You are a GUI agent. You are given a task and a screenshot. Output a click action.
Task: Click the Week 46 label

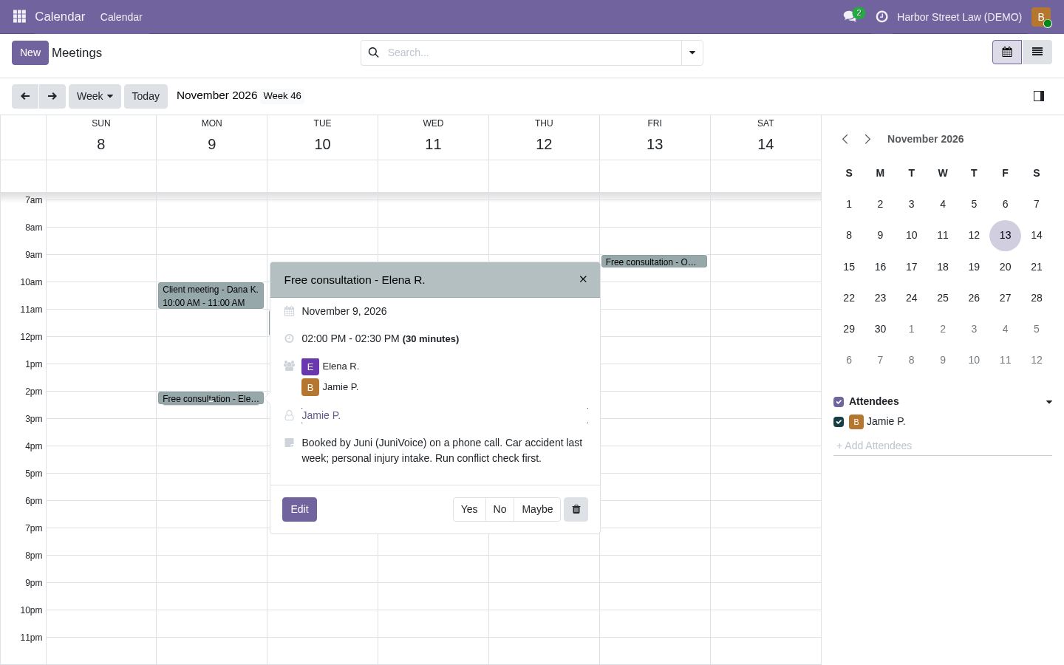[x=282, y=96]
